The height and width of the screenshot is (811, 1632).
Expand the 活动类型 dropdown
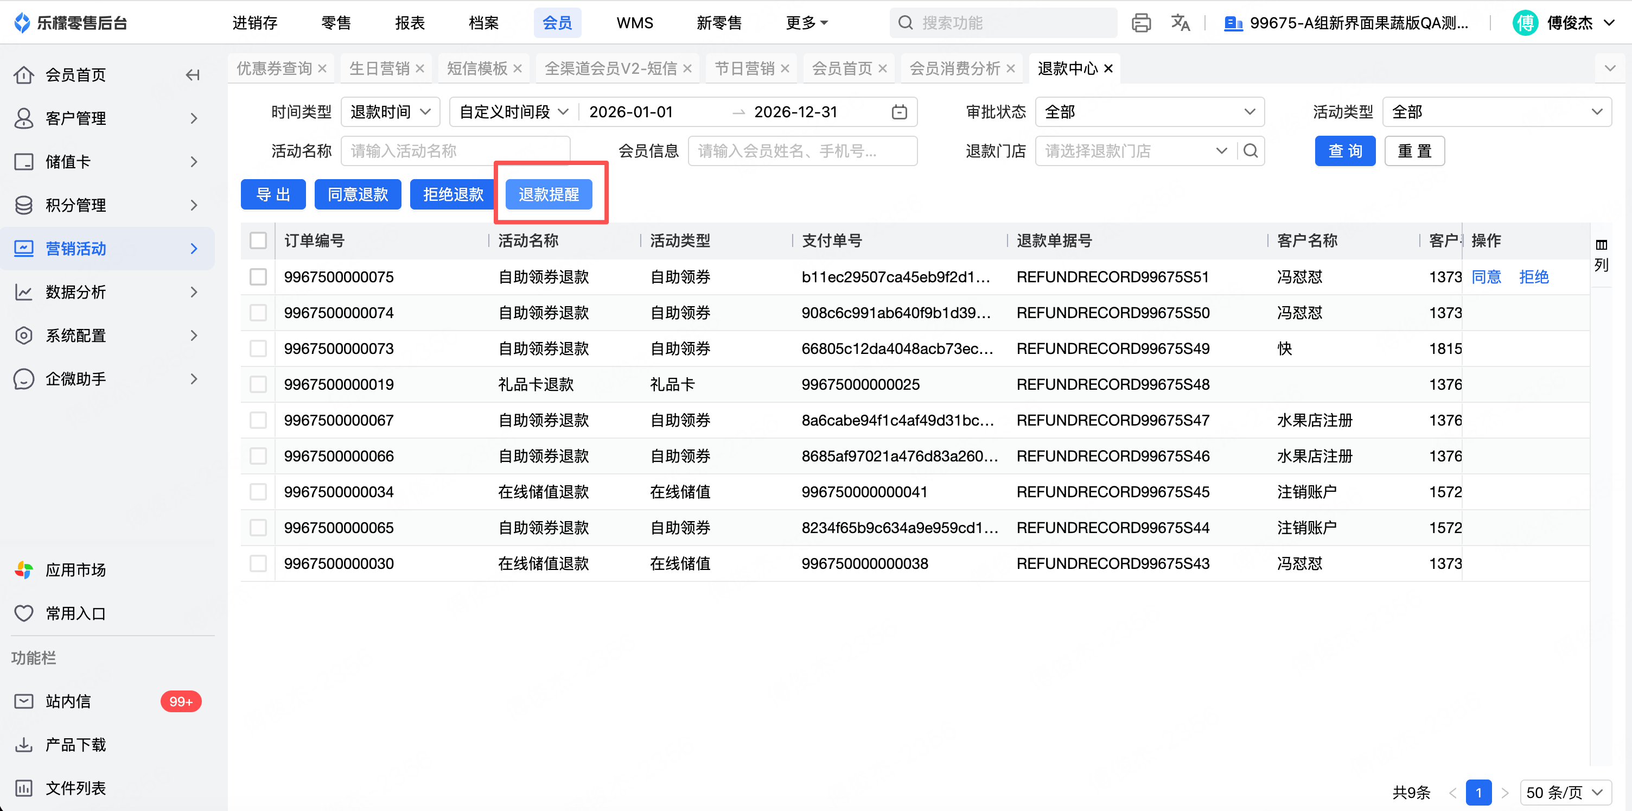(x=1496, y=112)
